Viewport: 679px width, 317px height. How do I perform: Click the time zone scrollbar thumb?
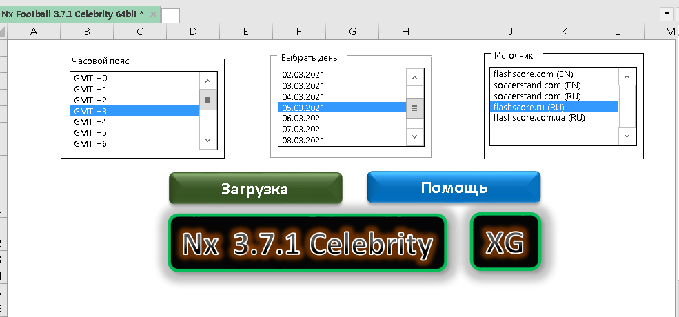[207, 100]
